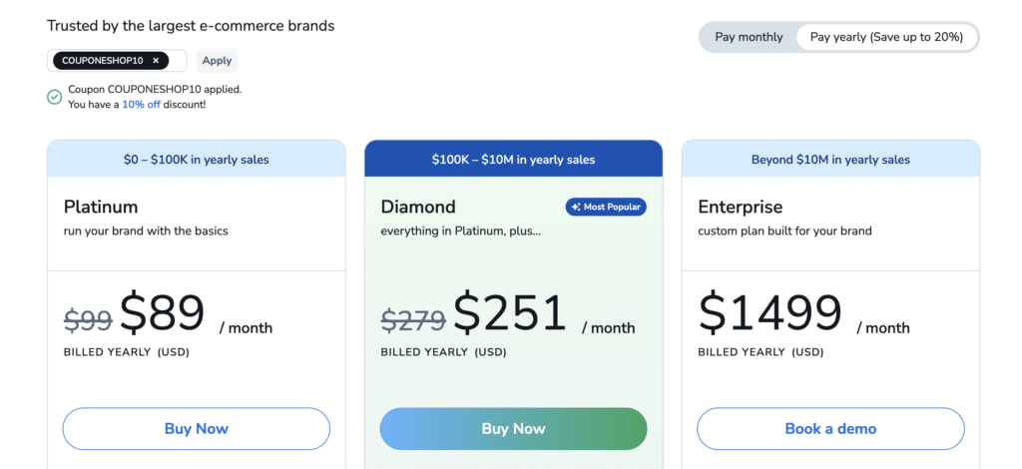Viewport: 1022px width, 469px height.
Task: Click the $1499 Enterprise price
Action: tap(770, 313)
